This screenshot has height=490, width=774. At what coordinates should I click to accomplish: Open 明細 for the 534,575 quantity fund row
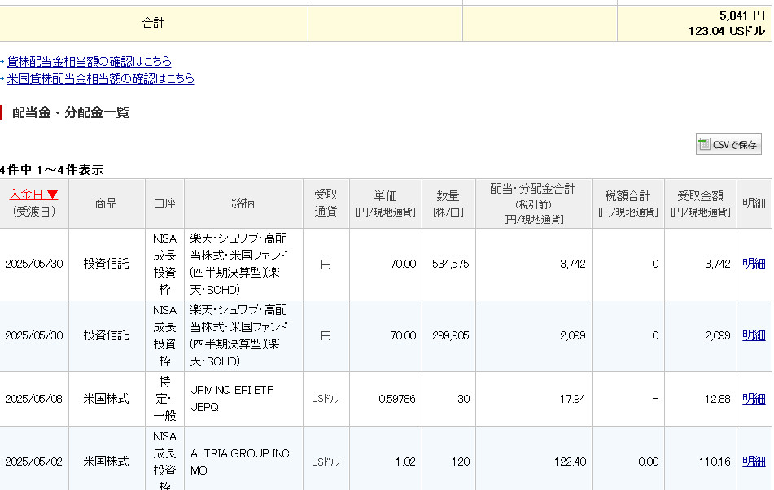click(x=754, y=264)
